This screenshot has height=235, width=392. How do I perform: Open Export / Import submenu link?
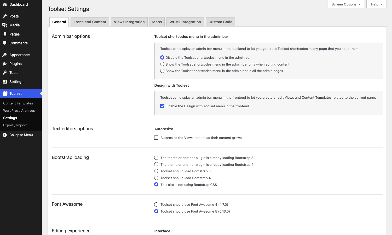coord(15,125)
